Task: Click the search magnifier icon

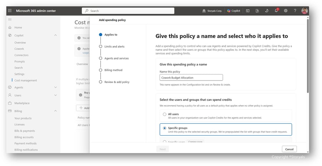Action: (x=87, y=11)
